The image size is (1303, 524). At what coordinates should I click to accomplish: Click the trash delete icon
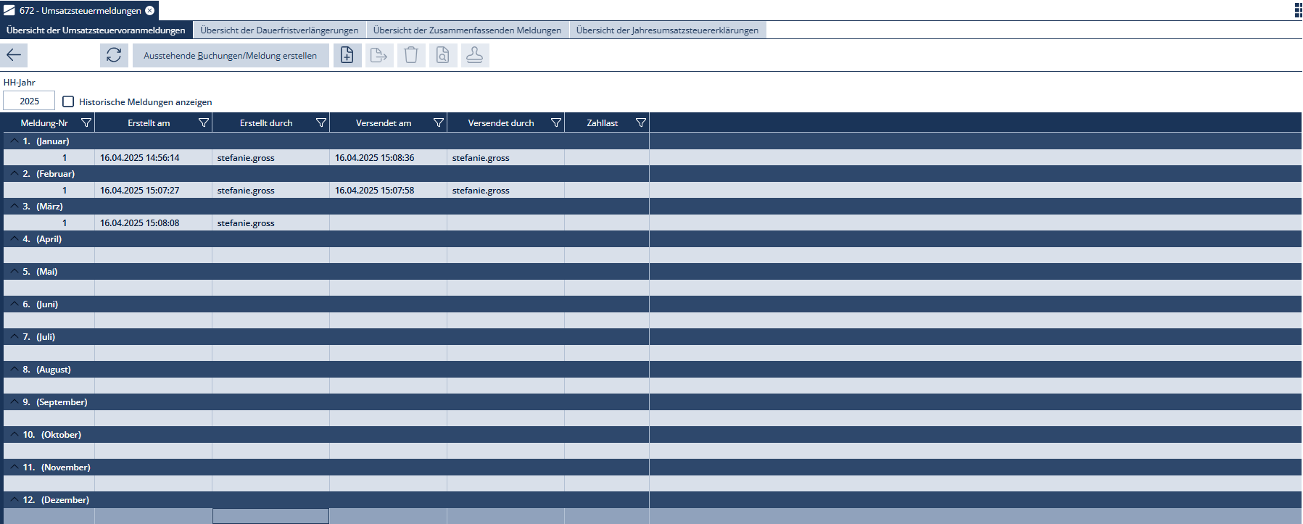point(410,55)
